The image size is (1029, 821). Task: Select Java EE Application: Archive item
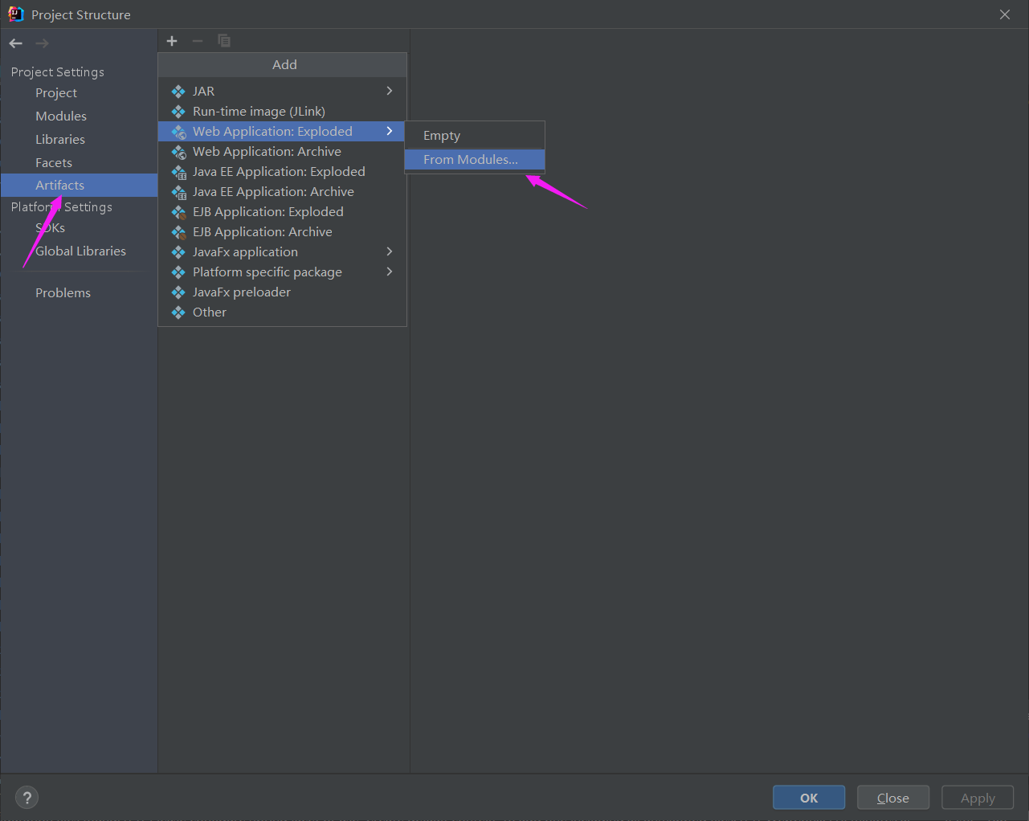tap(283, 192)
